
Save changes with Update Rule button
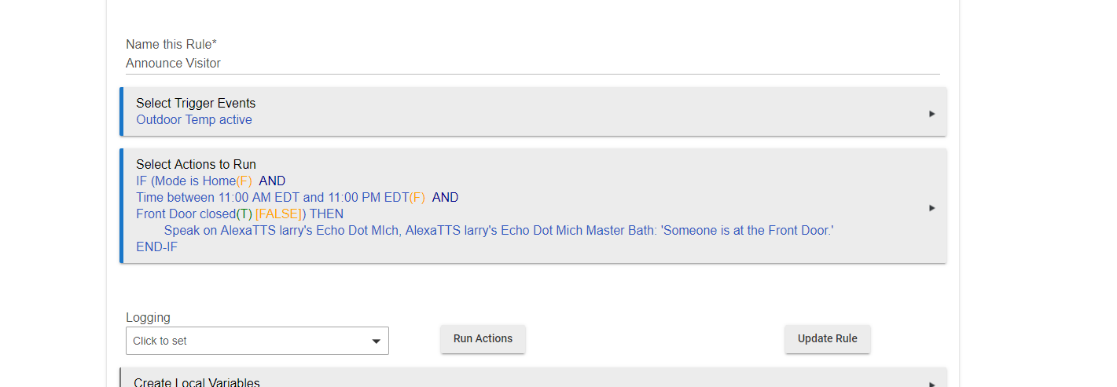pos(827,339)
